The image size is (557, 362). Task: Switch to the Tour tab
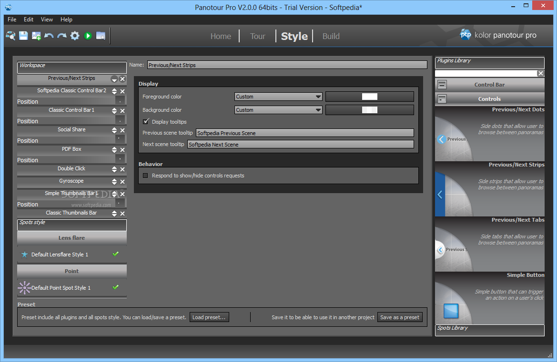pyautogui.click(x=258, y=36)
